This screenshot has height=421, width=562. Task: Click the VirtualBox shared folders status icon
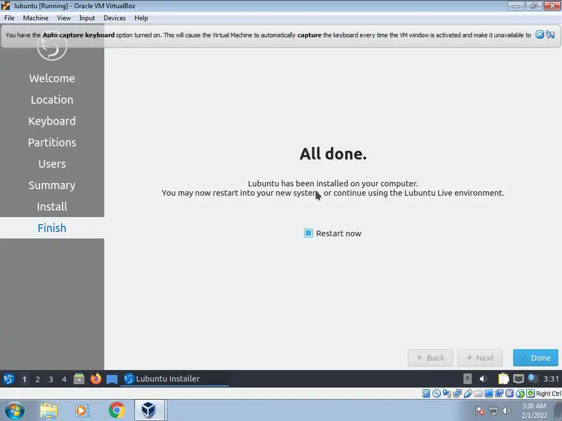tap(478, 394)
